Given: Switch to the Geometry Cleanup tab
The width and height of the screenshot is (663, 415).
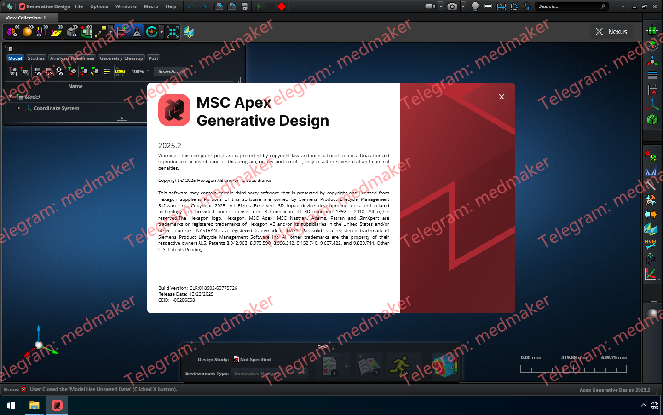Looking at the screenshot, I should (x=121, y=58).
